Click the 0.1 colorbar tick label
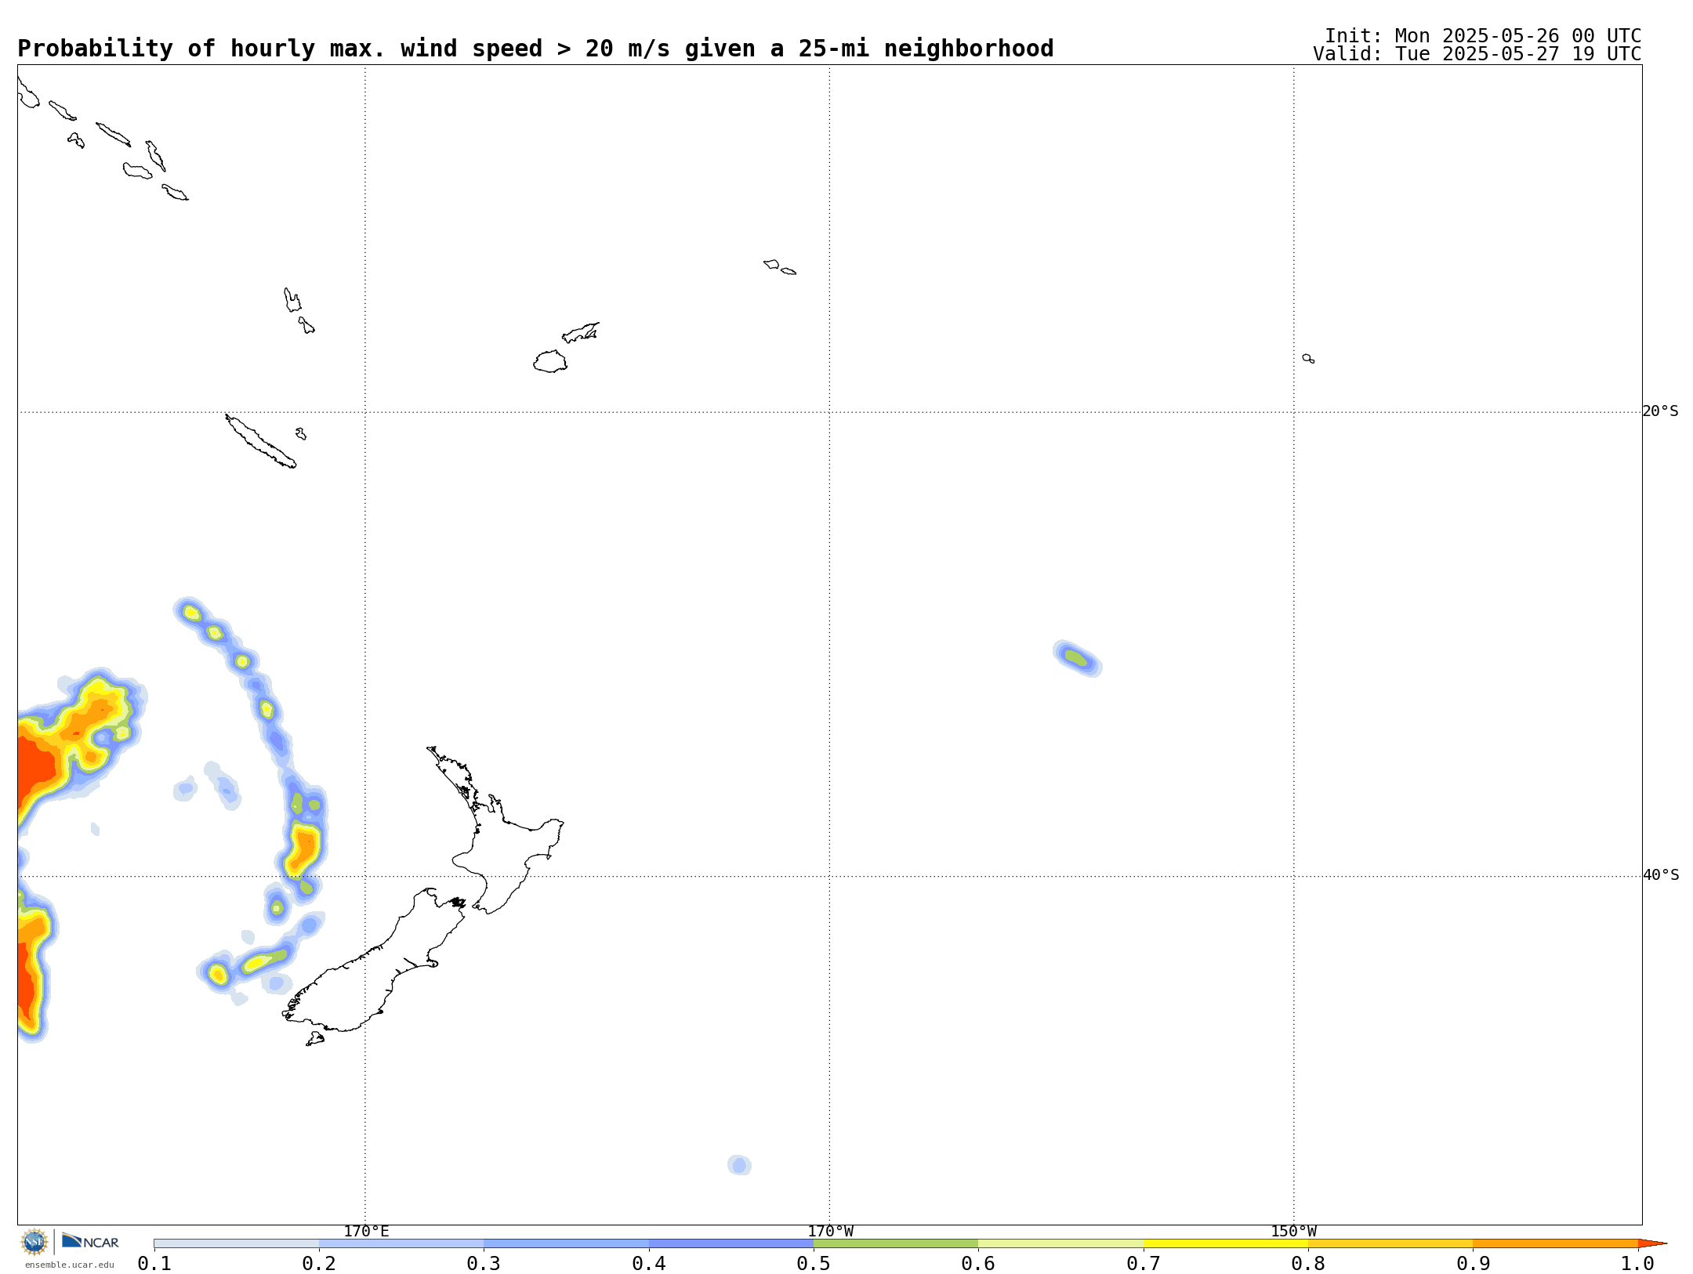 point(154,1264)
